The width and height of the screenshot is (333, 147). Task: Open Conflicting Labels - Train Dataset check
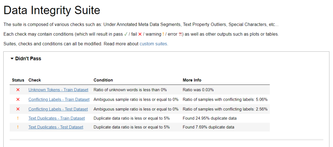pos(59,100)
